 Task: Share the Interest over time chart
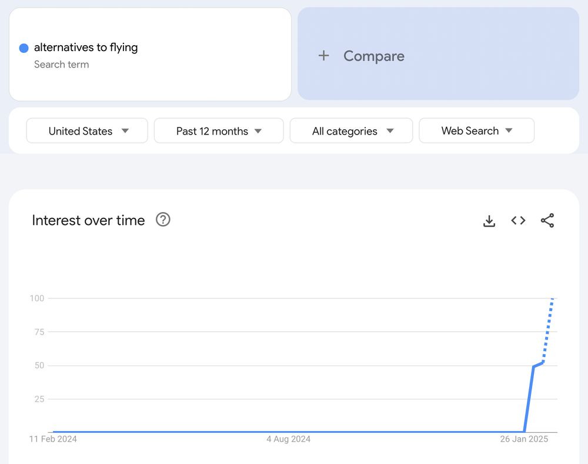click(547, 221)
